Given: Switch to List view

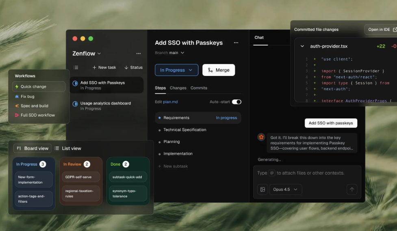Looking at the screenshot, I should [68, 149].
